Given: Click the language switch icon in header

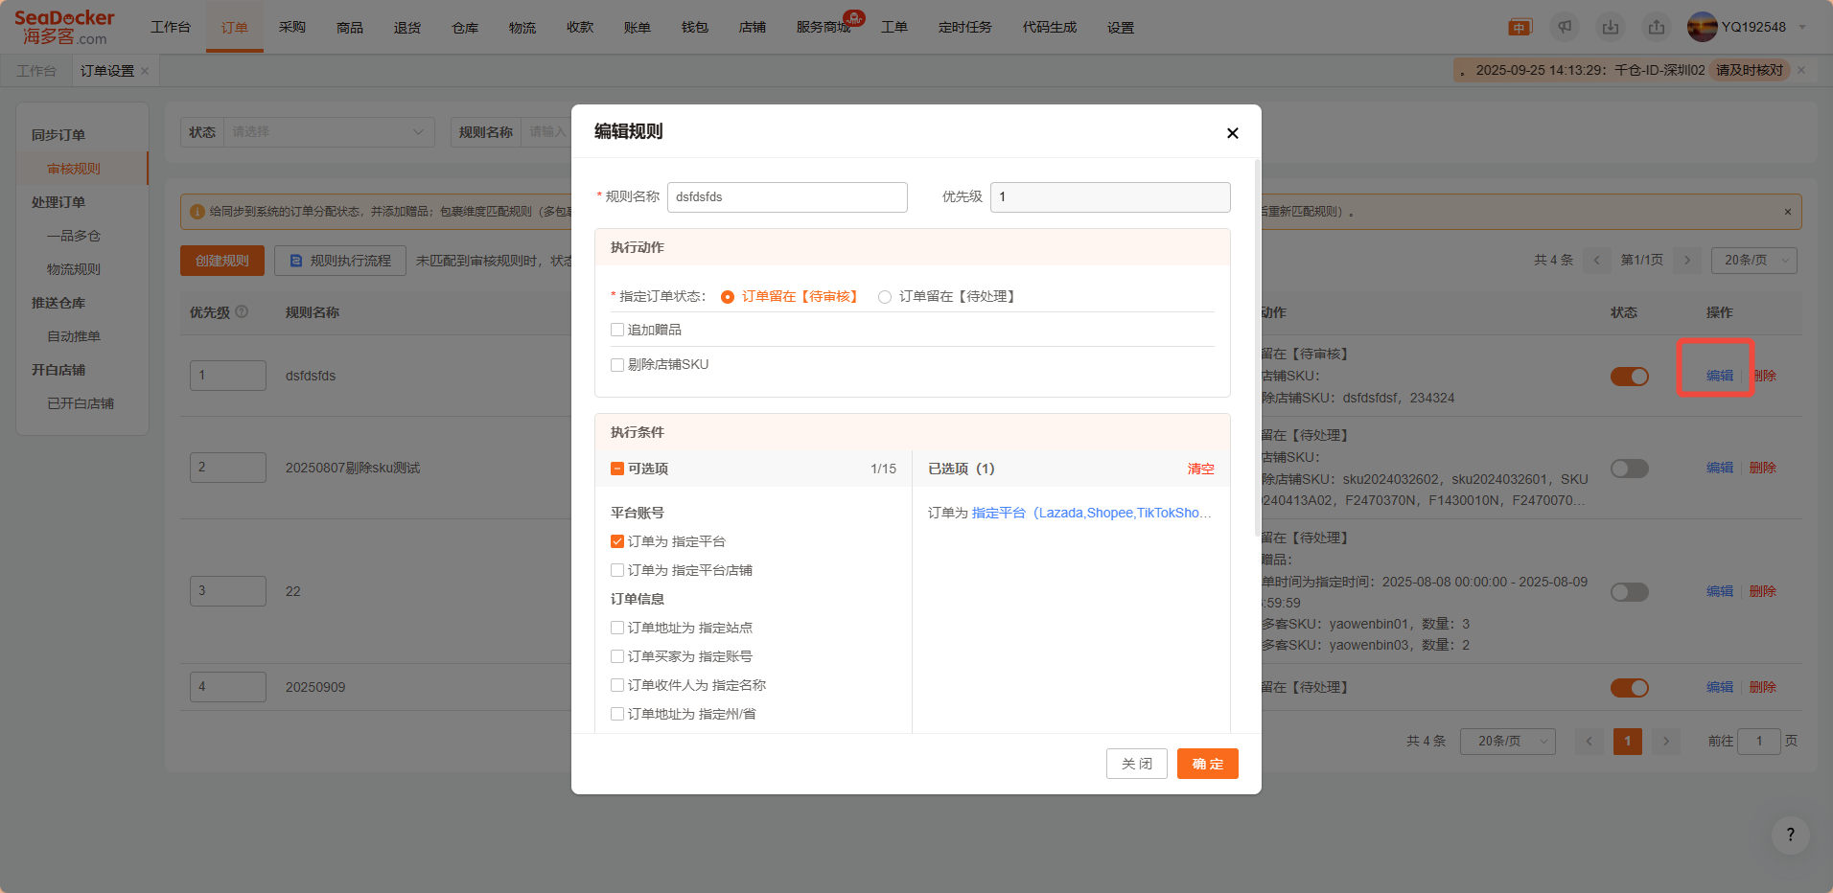Looking at the screenshot, I should [1520, 28].
